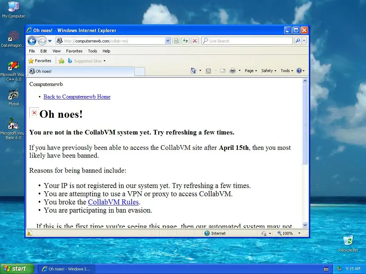The height and width of the screenshot is (274, 366).
Task: Expand the address bar history dropdown
Action: (x=168, y=41)
